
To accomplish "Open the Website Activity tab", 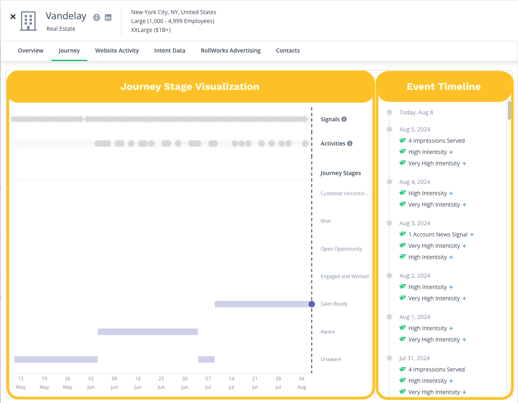I will pos(117,51).
